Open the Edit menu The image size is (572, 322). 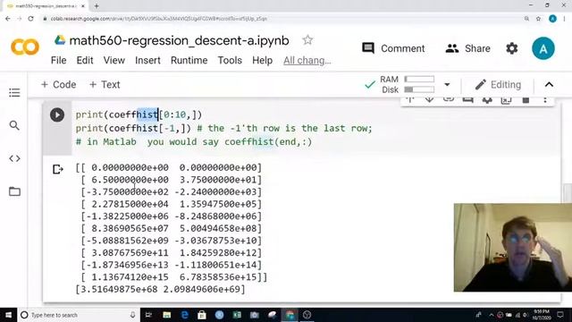point(85,60)
